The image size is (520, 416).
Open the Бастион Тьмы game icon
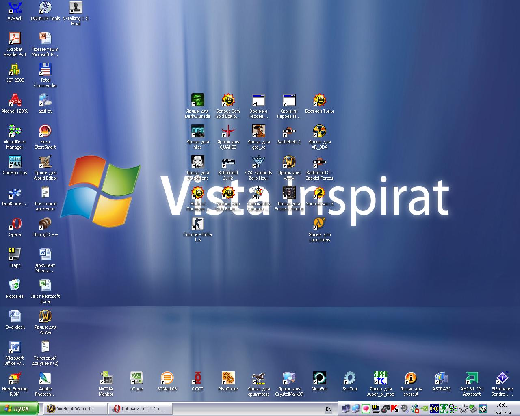[x=319, y=100]
